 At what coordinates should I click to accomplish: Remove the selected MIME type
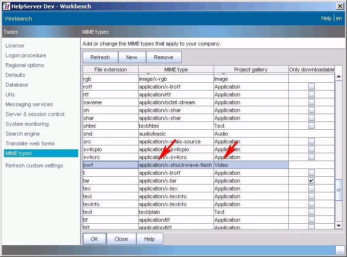[x=163, y=57]
